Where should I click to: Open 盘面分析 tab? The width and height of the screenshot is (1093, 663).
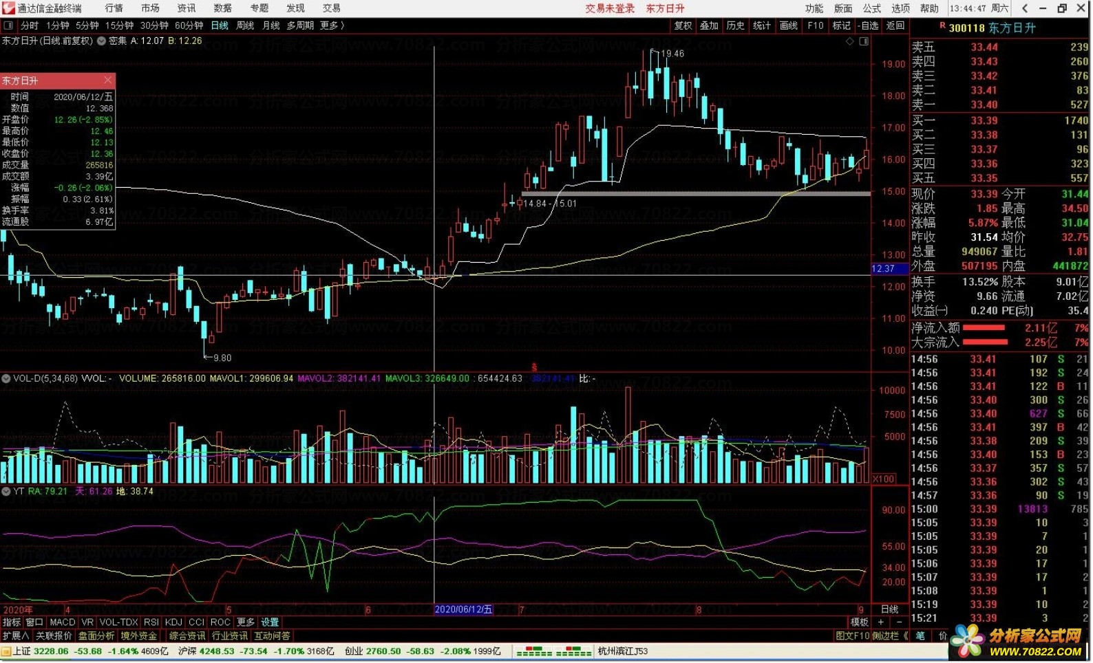coord(96,636)
